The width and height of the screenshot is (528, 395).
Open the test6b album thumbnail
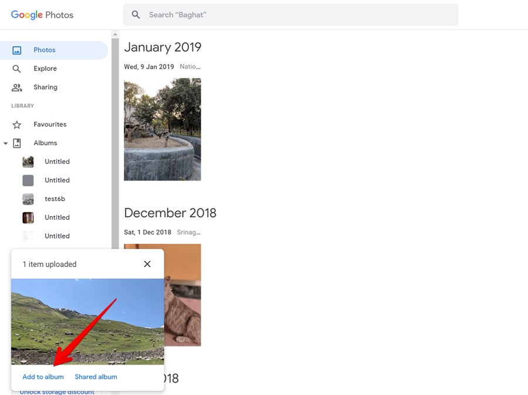point(28,199)
